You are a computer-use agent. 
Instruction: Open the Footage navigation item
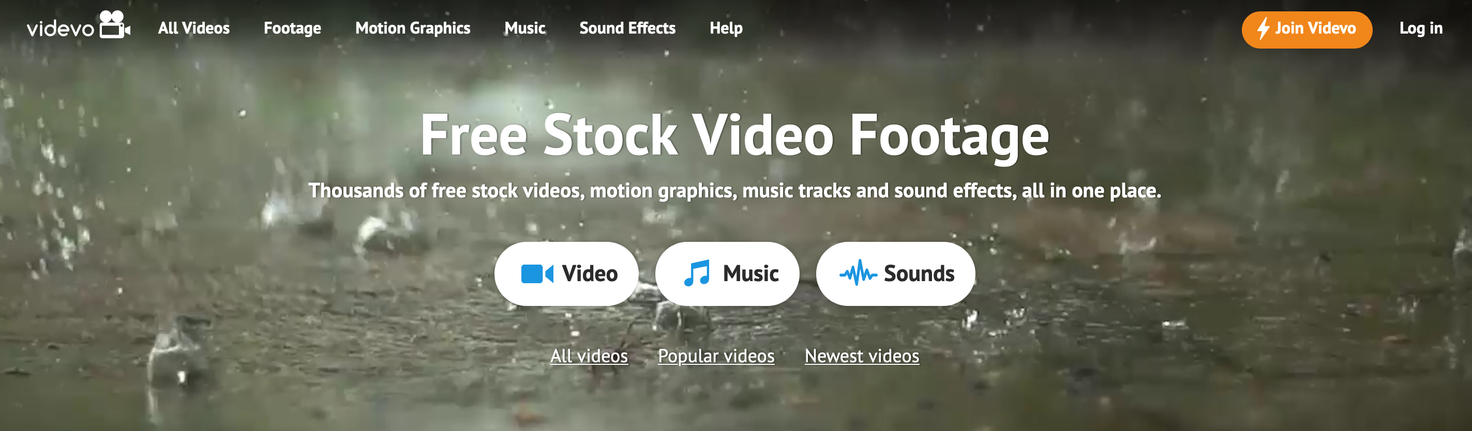(292, 28)
